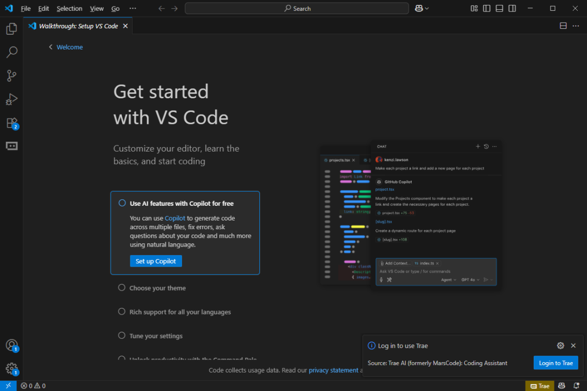Screen dimensions: 587x391
Task: Open the Remote Explorer activity bar icon
Action: click(11, 146)
